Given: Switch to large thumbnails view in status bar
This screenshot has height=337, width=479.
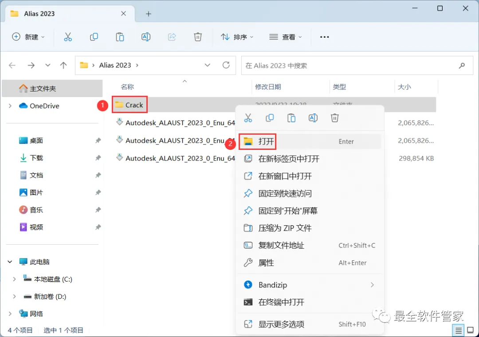Looking at the screenshot, I should tap(471, 330).
